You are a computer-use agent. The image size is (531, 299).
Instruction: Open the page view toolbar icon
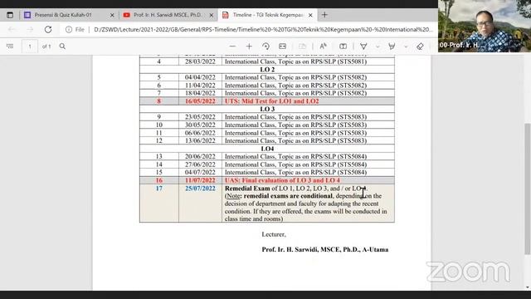point(302,47)
